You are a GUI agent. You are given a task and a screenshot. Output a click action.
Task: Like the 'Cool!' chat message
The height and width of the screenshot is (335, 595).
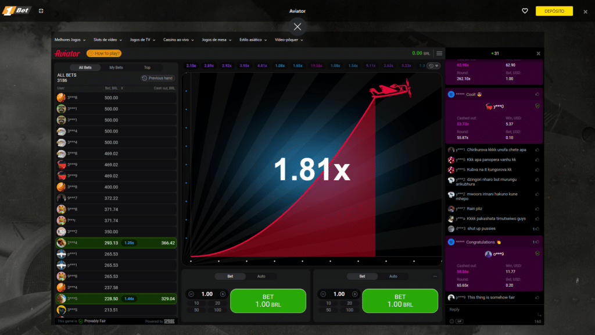click(537, 94)
